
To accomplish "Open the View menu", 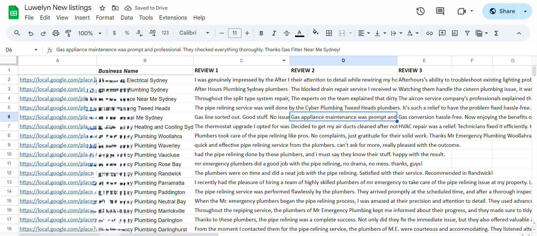I will 62,17.
